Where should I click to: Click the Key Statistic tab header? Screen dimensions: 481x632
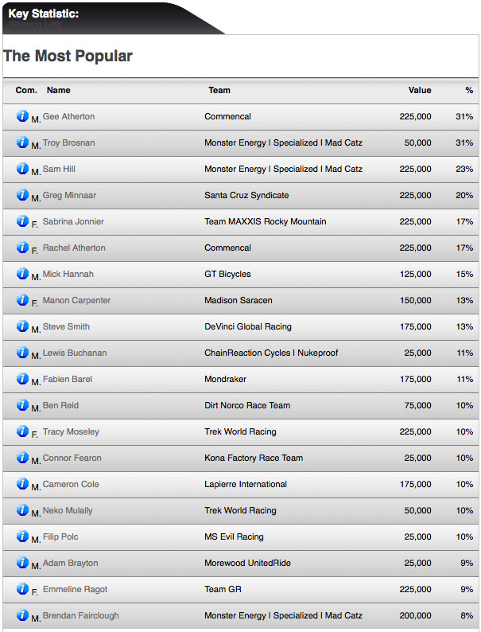pos(44,14)
